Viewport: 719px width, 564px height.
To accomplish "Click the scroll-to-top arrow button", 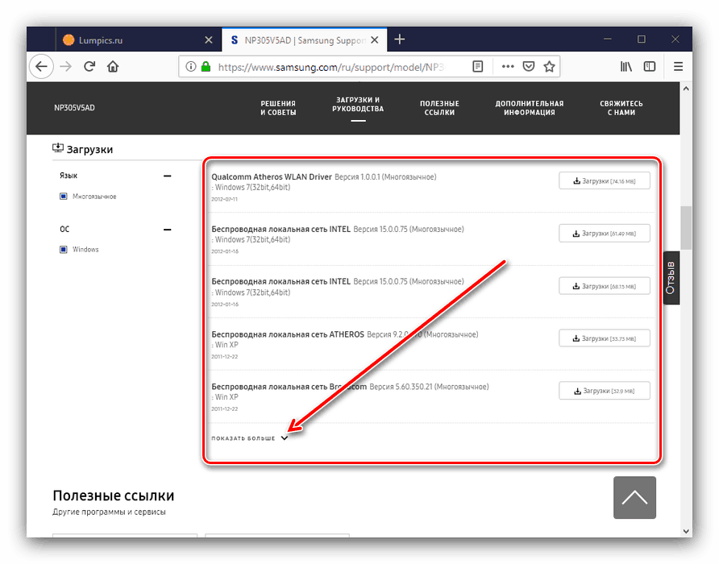I will click(x=634, y=497).
